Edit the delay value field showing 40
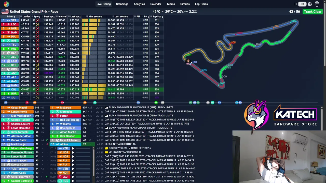 (x=302, y=4)
